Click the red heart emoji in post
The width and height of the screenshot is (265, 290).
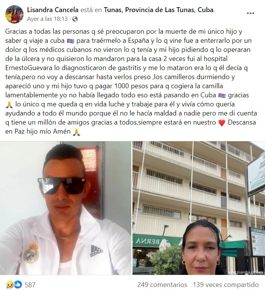pos(222,123)
